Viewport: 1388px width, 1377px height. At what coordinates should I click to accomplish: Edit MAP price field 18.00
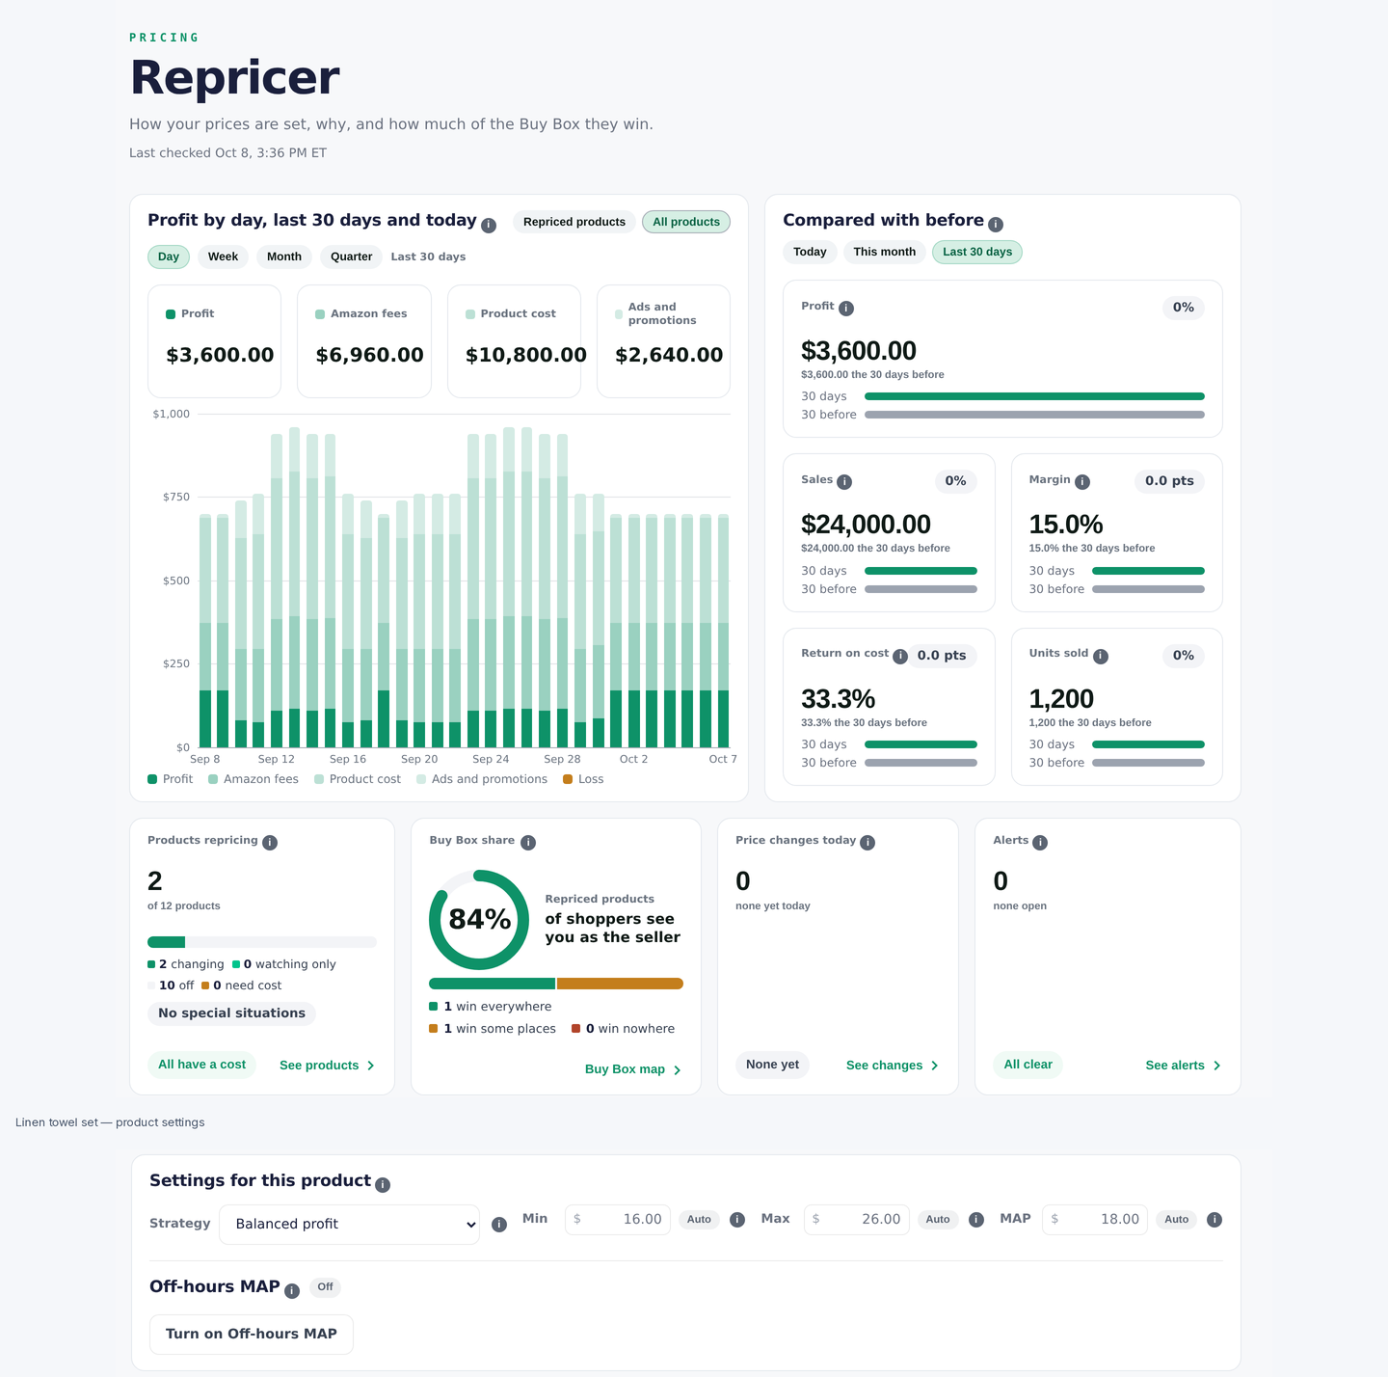click(1095, 1220)
